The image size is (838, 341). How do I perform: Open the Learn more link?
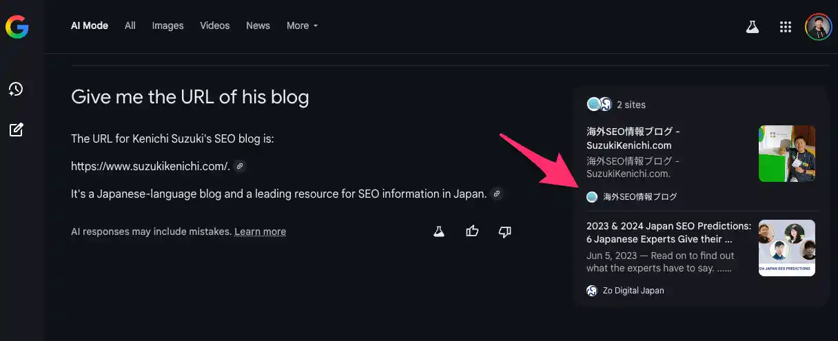pos(260,231)
